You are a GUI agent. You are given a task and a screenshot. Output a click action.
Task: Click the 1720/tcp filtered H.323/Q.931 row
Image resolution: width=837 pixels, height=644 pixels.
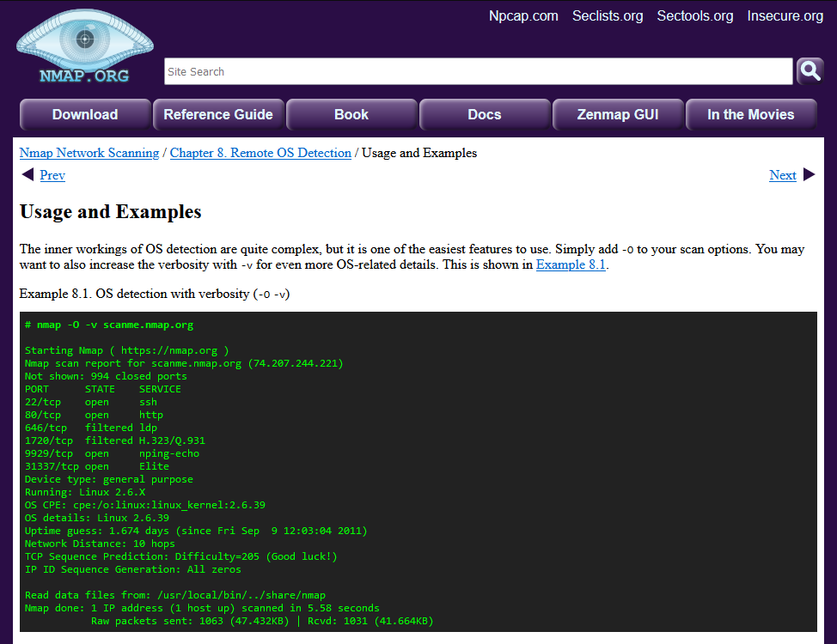point(115,440)
